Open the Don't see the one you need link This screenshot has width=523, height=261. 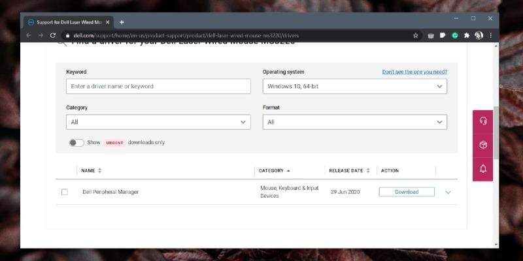414,72
